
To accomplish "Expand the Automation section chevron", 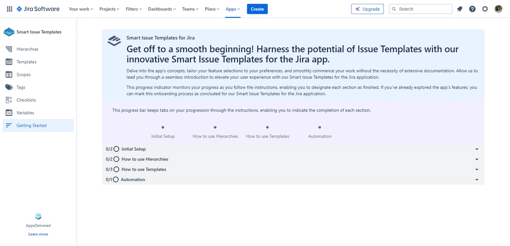I will 477,180.
